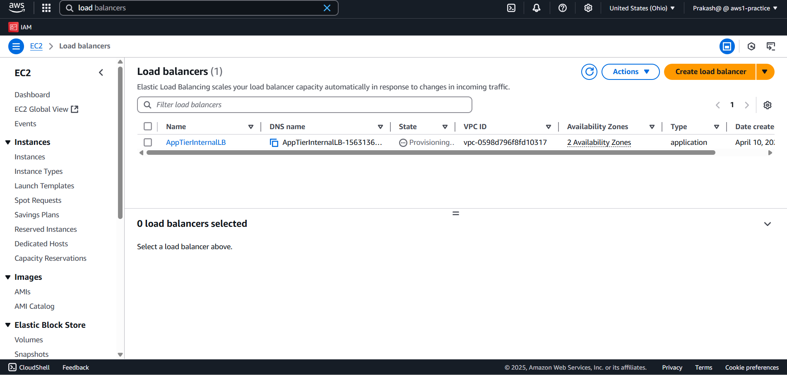The height and width of the screenshot is (375, 787).
Task: Open Savings Plans page
Action: pos(37,215)
